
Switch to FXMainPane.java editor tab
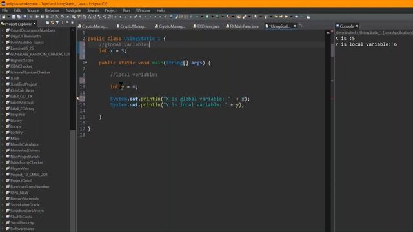click(x=243, y=26)
